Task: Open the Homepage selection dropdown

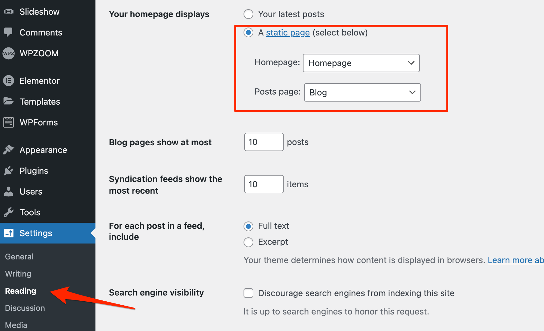Action: (x=361, y=63)
